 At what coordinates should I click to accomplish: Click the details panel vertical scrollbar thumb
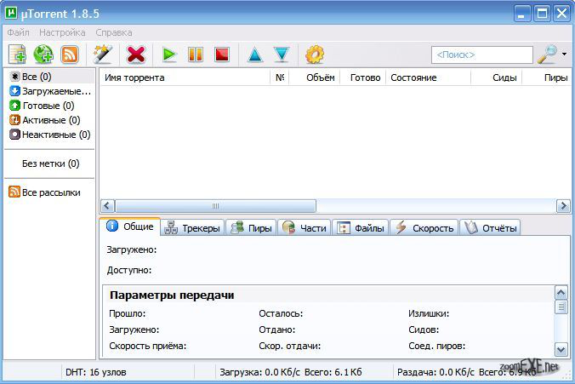[x=561, y=307]
